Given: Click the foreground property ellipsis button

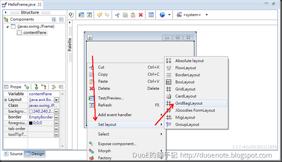Looking at the screenshot, I should tap(56, 123).
